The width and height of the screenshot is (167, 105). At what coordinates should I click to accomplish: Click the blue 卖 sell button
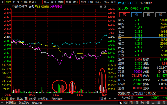pos(137,15)
